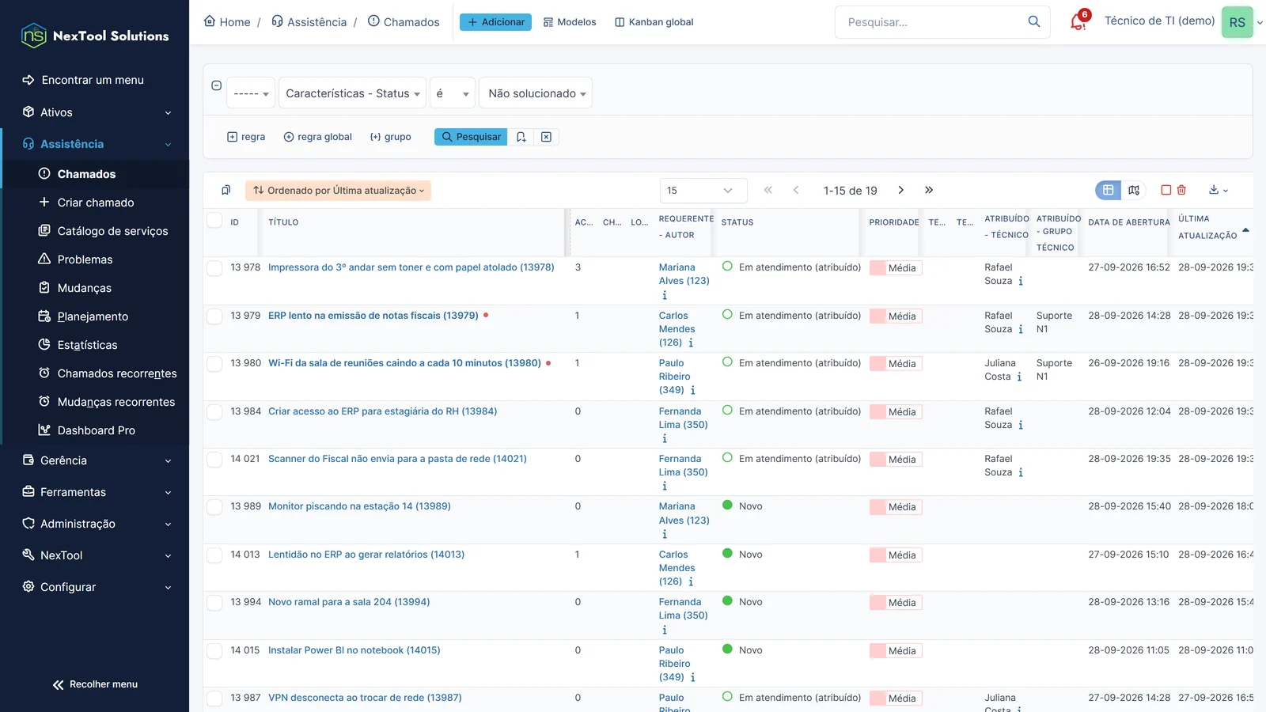Screen dimensions: 1266x712
Task: Sort by the Última atualização column header
Action: coord(1207,227)
